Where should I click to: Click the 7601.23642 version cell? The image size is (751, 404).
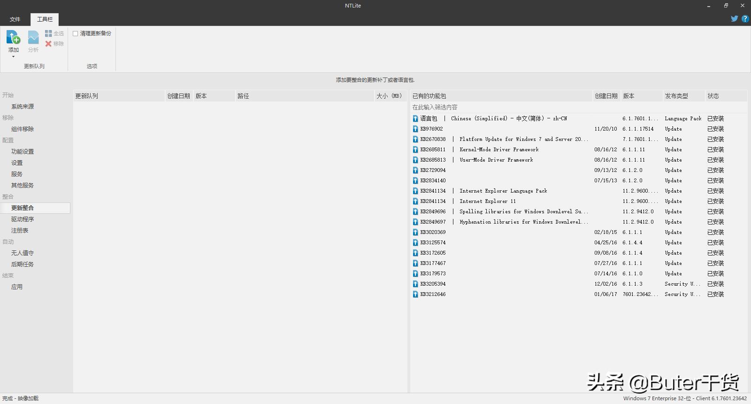[640, 294]
